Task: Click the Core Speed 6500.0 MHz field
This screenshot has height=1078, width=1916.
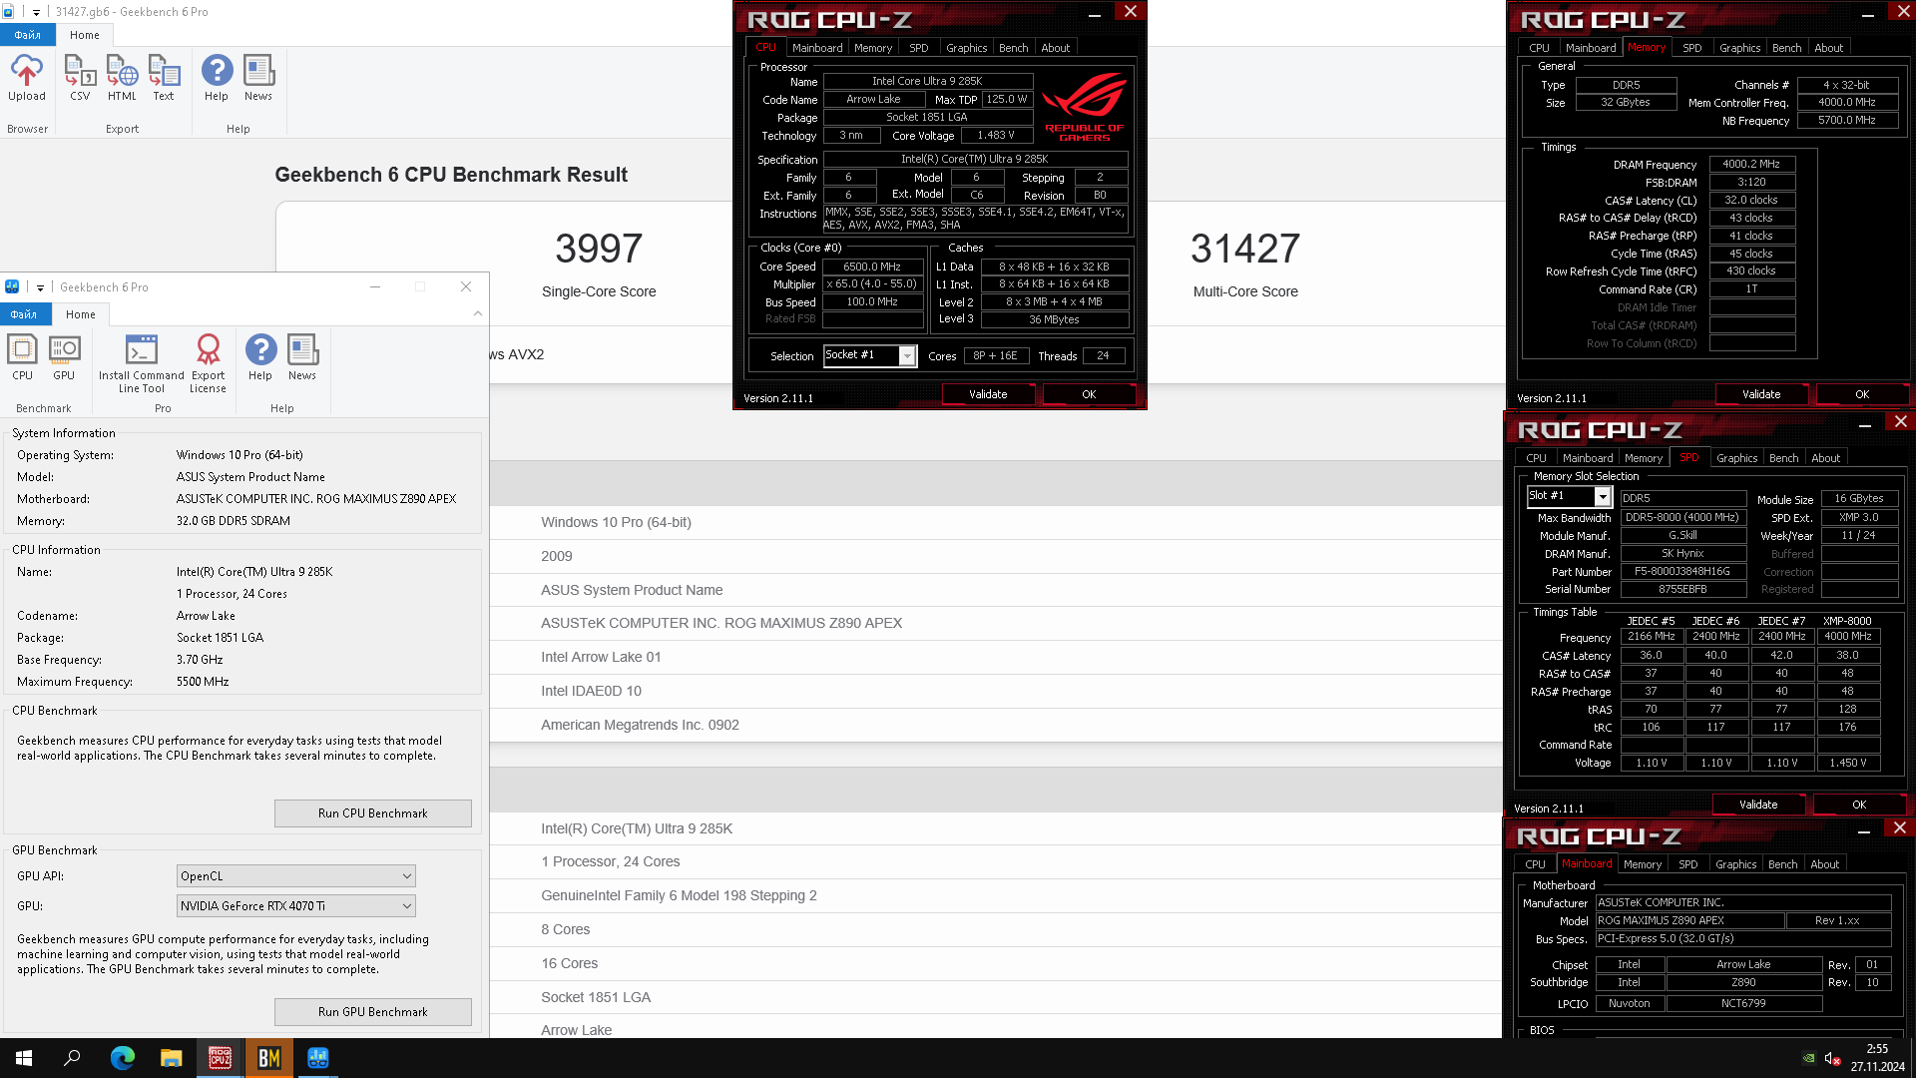Action: 872,267
